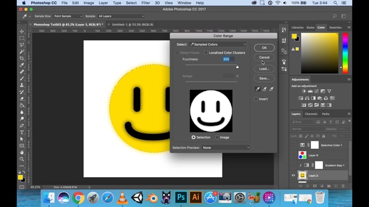The height and width of the screenshot is (207, 369).
Task: Click the rainbow hue strip in Color panel
Action: pos(345,53)
